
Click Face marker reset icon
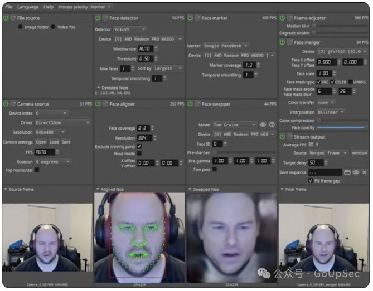197,18
